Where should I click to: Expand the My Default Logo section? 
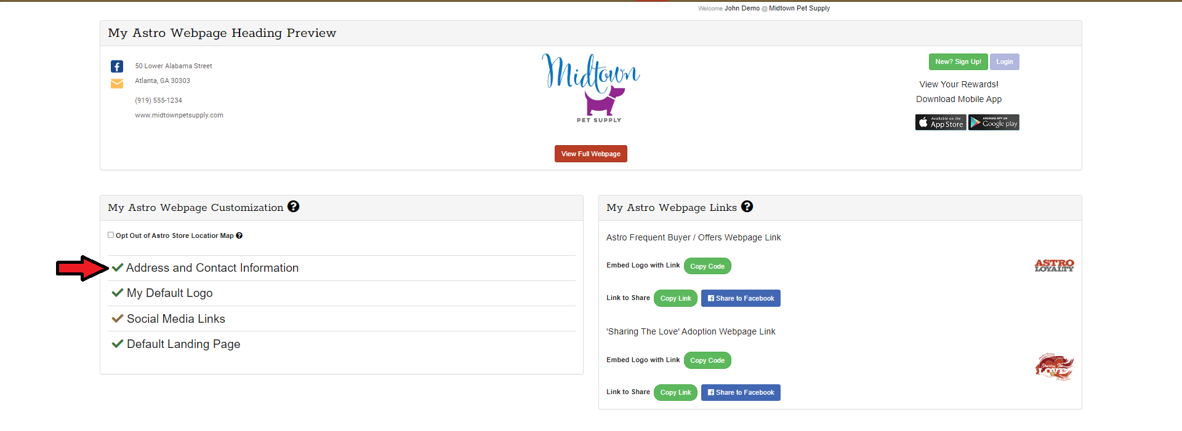tap(169, 293)
